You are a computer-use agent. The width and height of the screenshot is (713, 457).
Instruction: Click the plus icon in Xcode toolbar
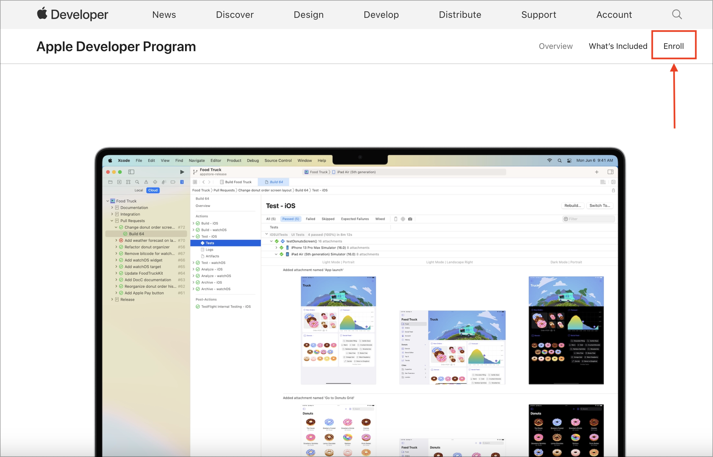pyautogui.click(x=597, y=172)
